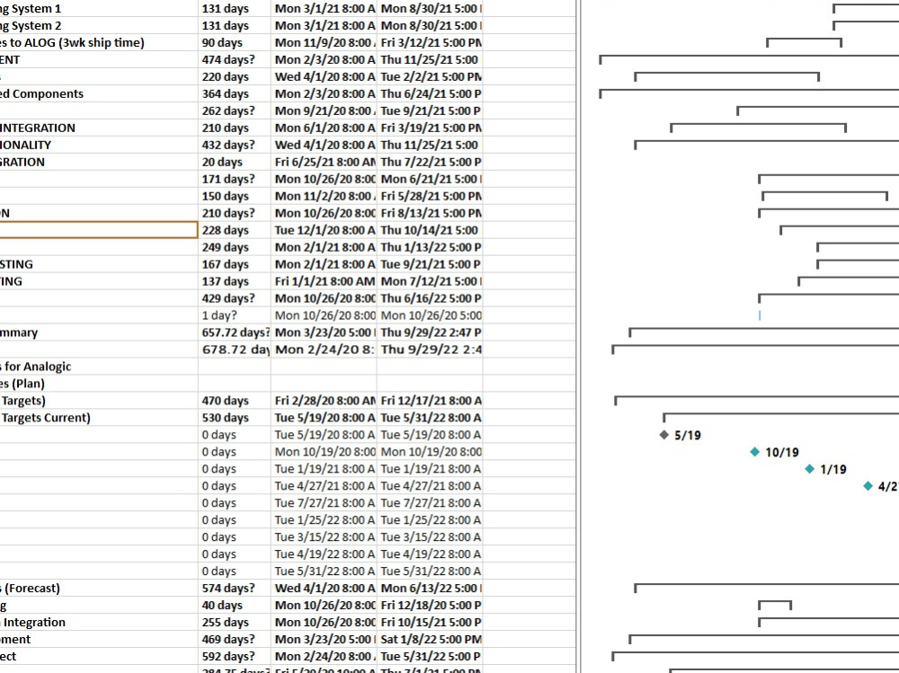Click the small blue tick for the 1 day? task
Screen dimensions: 899x673
point(760,315)
